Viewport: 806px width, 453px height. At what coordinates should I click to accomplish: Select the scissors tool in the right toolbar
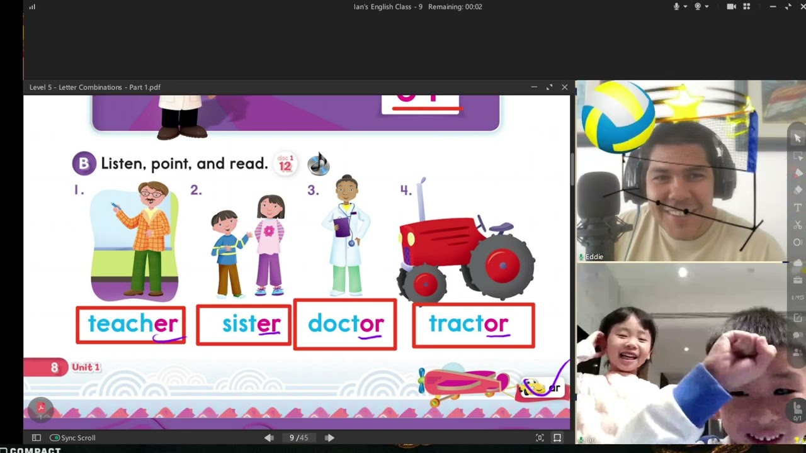(x=798, y=225)
